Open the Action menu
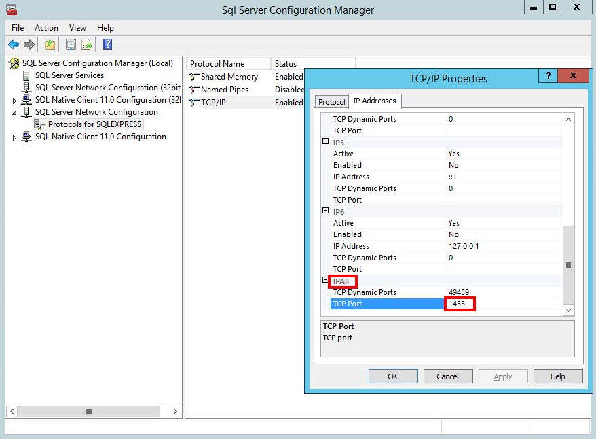The image size is (596, 439). [x=46, y=28]
